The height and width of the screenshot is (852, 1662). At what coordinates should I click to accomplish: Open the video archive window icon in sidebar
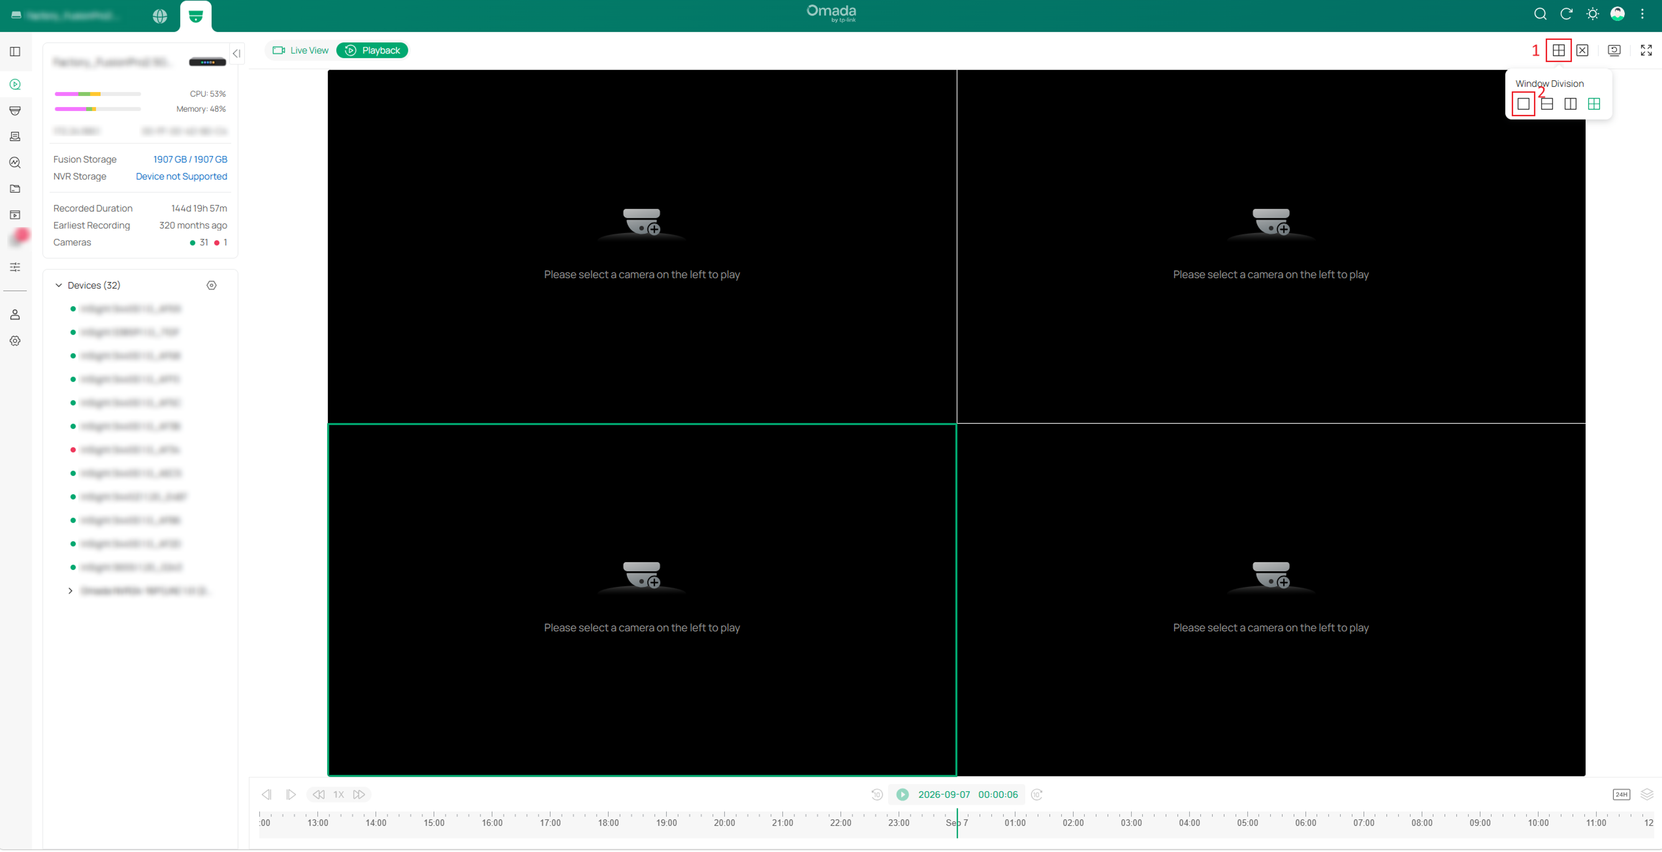click(15, 215)
